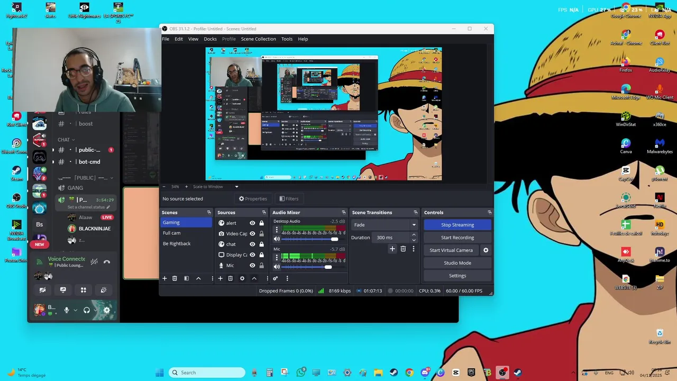Open the Tools menu in OBS
The width and height of the screenshot is (677, 381).
[287, 39]
